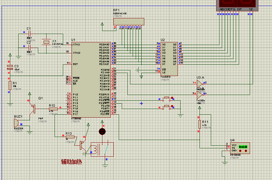Click the battery symbol near the OE pin
This screenshot has width=272, height=180.
click(x=137, y=70)
